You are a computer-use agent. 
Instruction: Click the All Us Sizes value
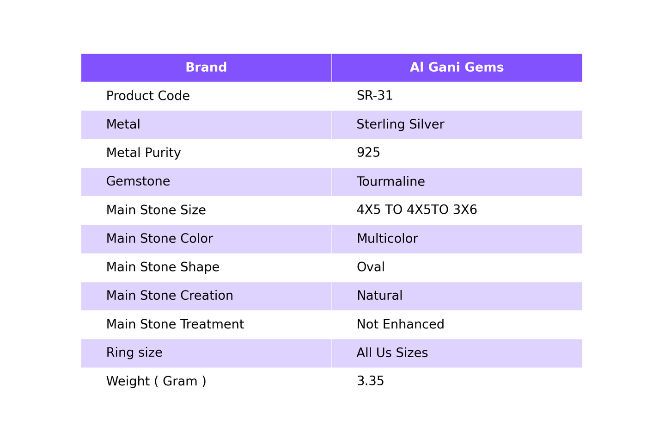tap(392, 353)
